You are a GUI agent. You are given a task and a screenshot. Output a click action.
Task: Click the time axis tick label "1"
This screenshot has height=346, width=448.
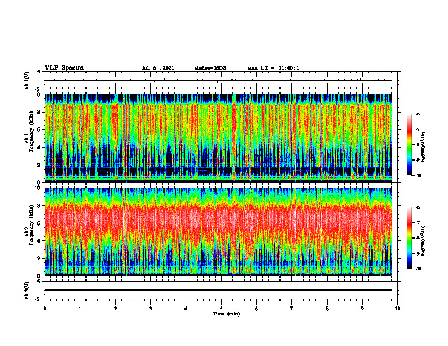(x=80, y=309)
